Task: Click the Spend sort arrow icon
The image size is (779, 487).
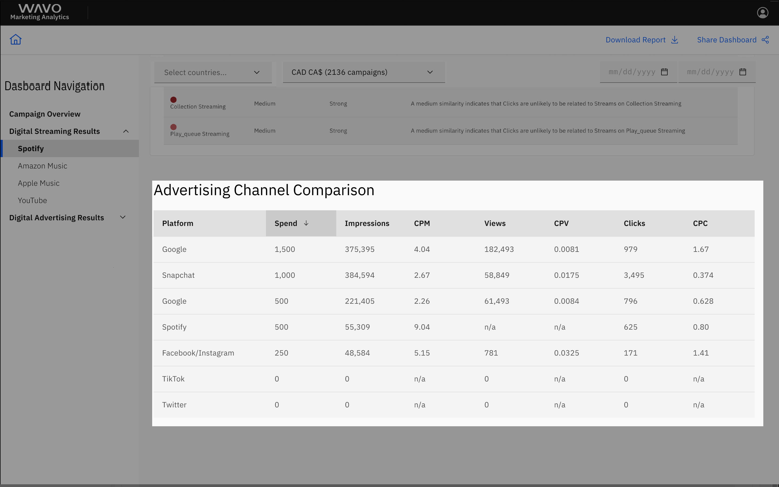Action: (x=306, y=223)
